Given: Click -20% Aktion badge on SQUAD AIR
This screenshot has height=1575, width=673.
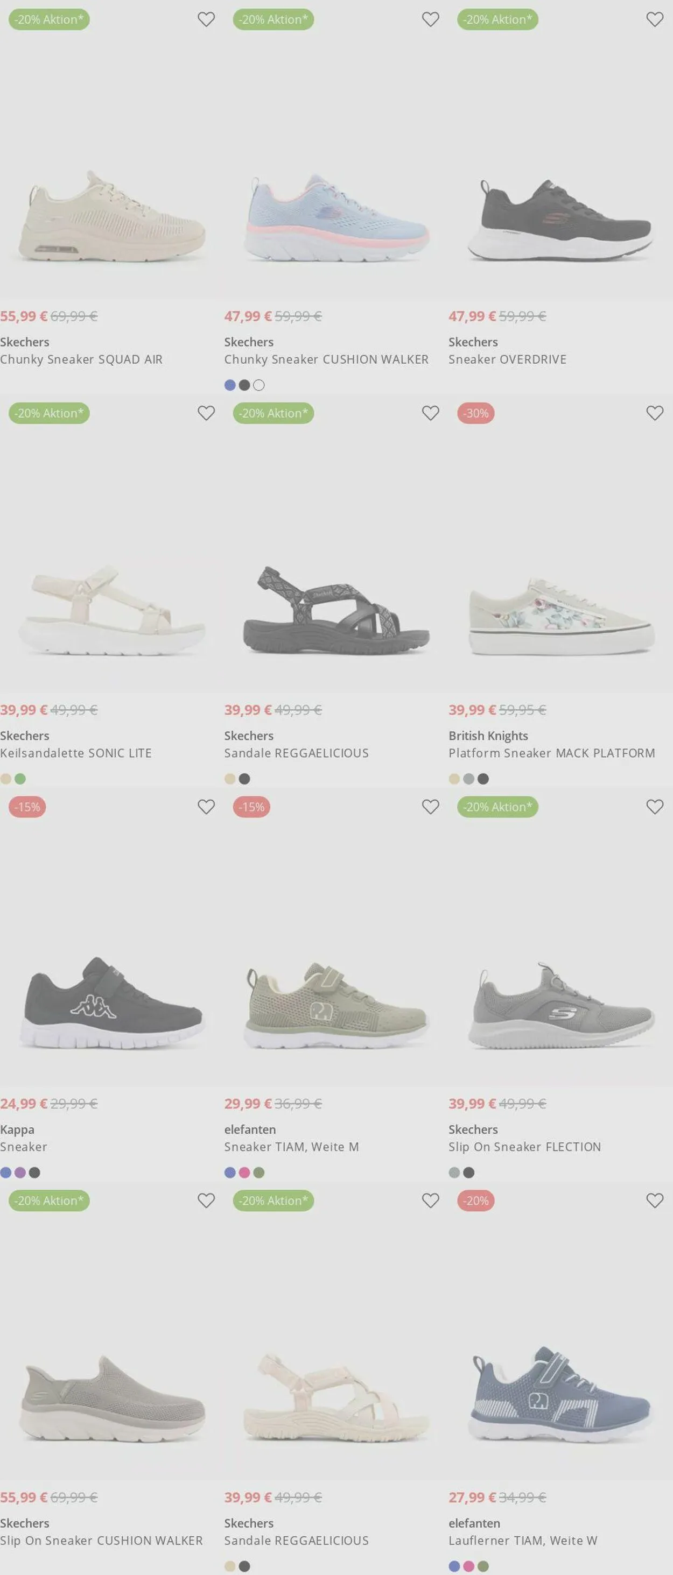Looking at the screenshot, I should tap(49, 19).
